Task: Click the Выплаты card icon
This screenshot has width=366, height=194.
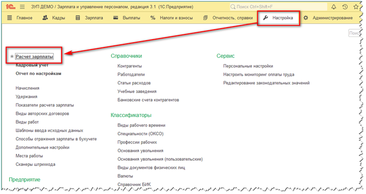Action: click(116, 18)
